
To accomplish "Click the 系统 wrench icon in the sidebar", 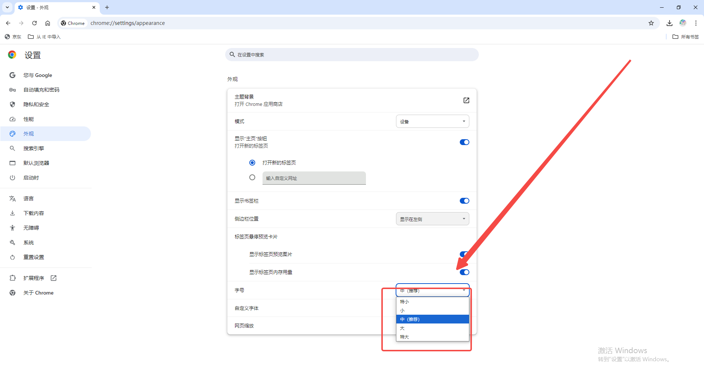I will 12,243.
